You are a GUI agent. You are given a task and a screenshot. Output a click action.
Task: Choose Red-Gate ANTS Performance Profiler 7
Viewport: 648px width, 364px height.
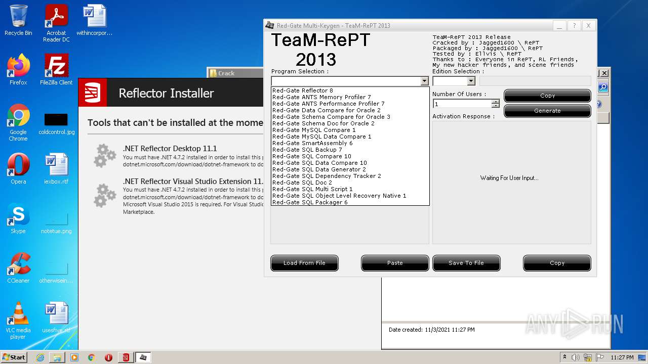350,104
